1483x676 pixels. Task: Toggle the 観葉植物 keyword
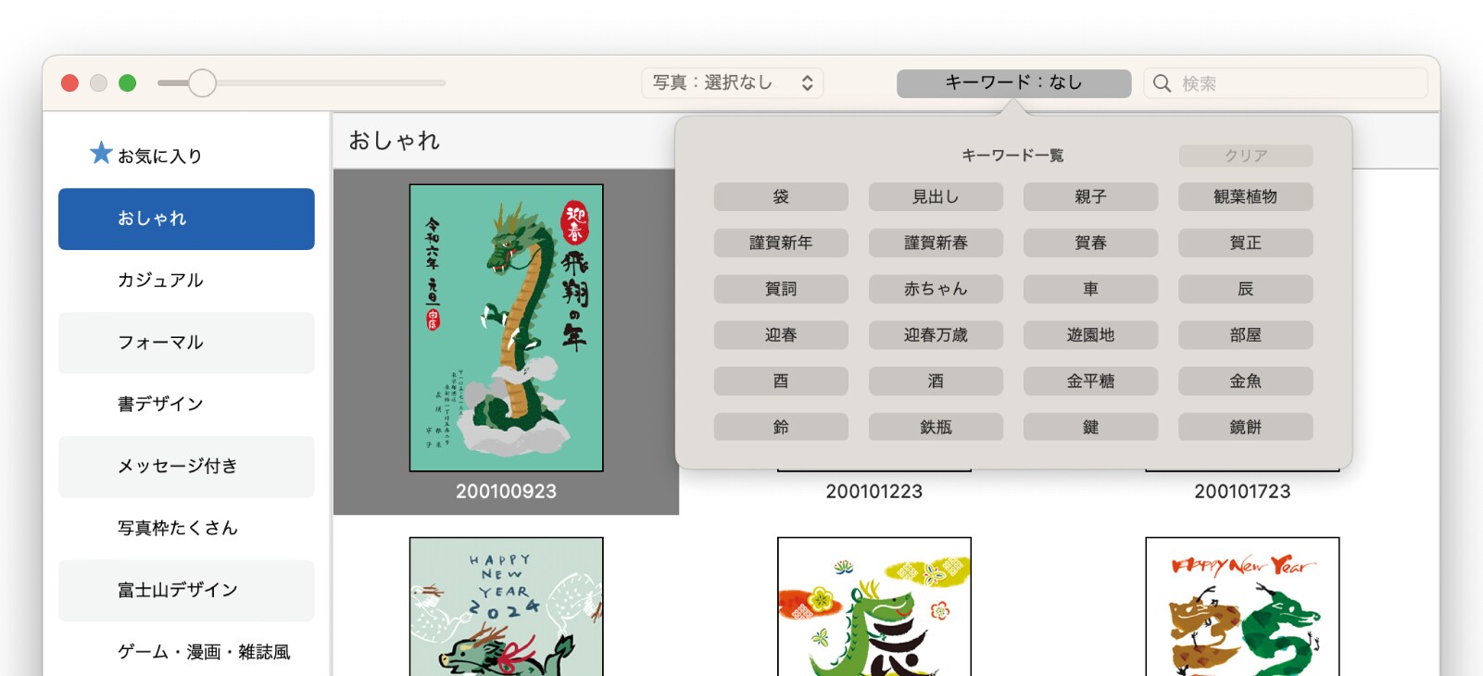(x=1246, y=196)
